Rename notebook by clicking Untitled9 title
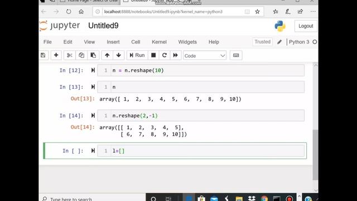The image size is (357, 201). point(103,26)
